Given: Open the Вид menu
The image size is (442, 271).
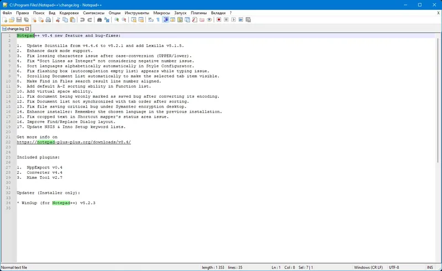Looking at the screenshot, I should [52, 13].
